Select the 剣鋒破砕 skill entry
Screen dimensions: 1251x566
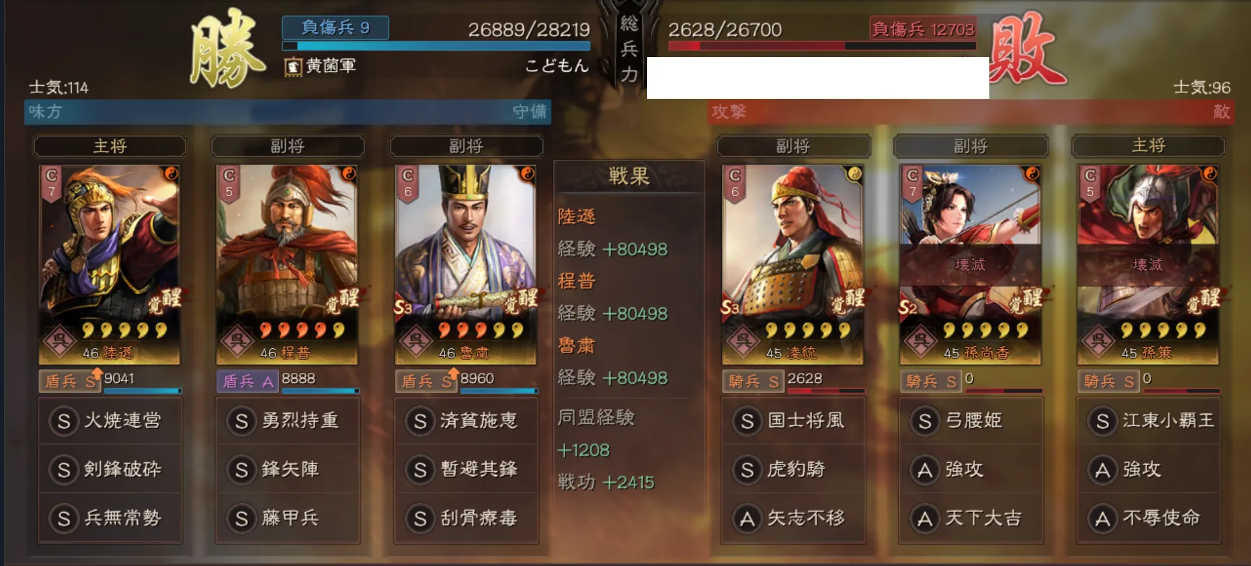pyautogui.click(x=110, y=469)
